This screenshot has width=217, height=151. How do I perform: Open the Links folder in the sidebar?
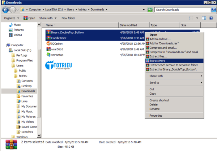point(22,101)
